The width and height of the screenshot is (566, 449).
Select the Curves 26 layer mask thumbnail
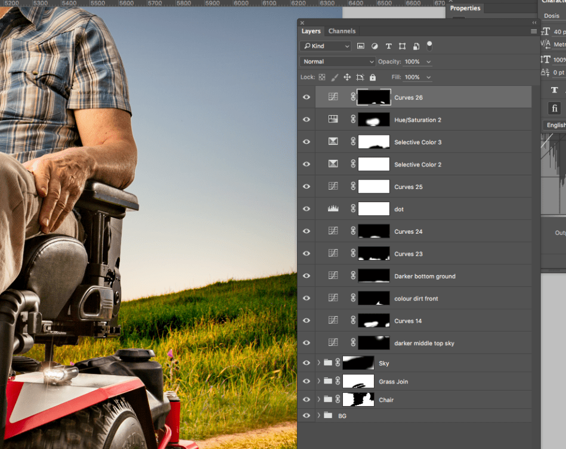coord(373,97)
